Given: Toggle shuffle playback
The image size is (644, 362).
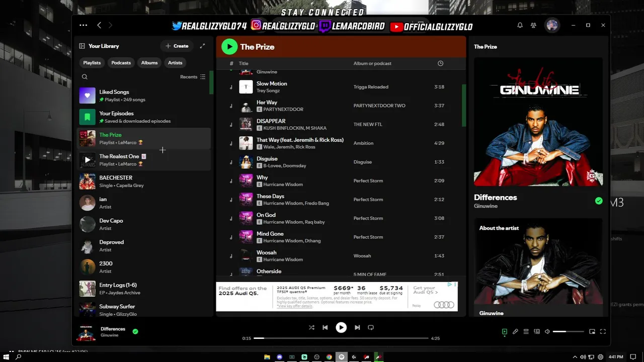Looking at the screenshot, I should [311, 327].
